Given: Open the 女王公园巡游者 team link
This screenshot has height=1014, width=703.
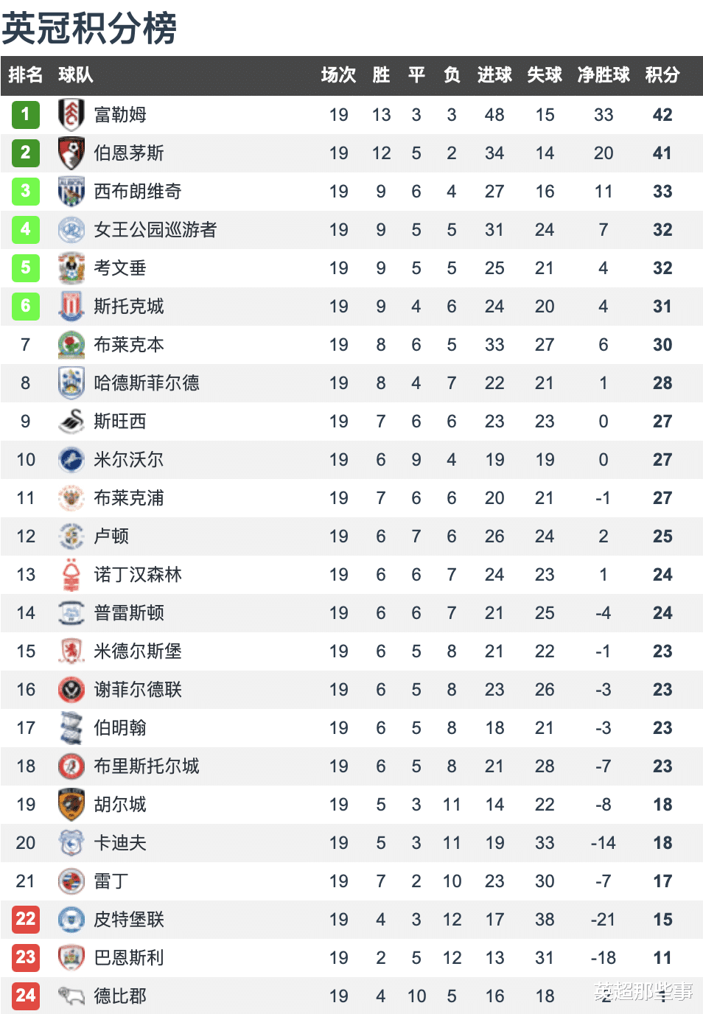Looking at the screenshot, I should [155, 229].
